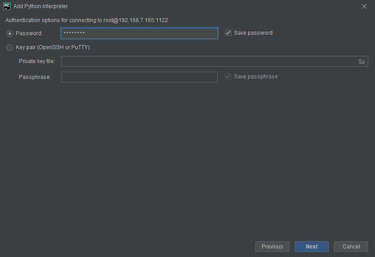
Task: Open the private key folder browser icon
Action: 362,61
